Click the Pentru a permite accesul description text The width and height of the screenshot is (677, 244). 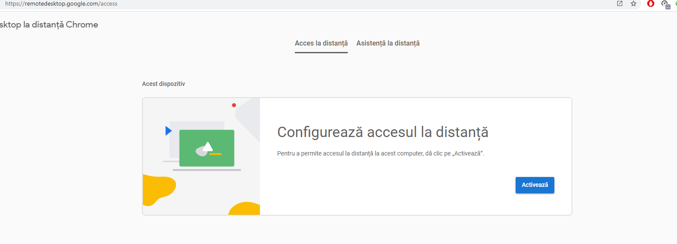[x=380, y=153]
